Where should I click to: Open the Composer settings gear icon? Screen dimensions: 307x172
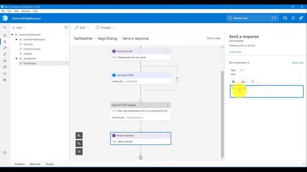[5, 152]
